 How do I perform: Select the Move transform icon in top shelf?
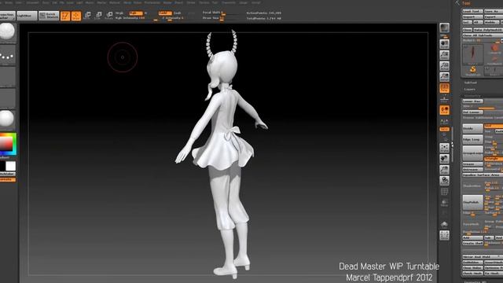[87, 15]
